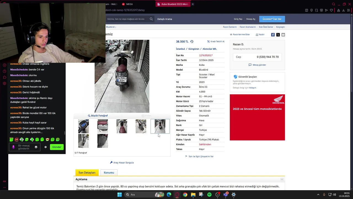
Task: Open Microsoft Edge from the taskbar
Action: click(169, 195)
